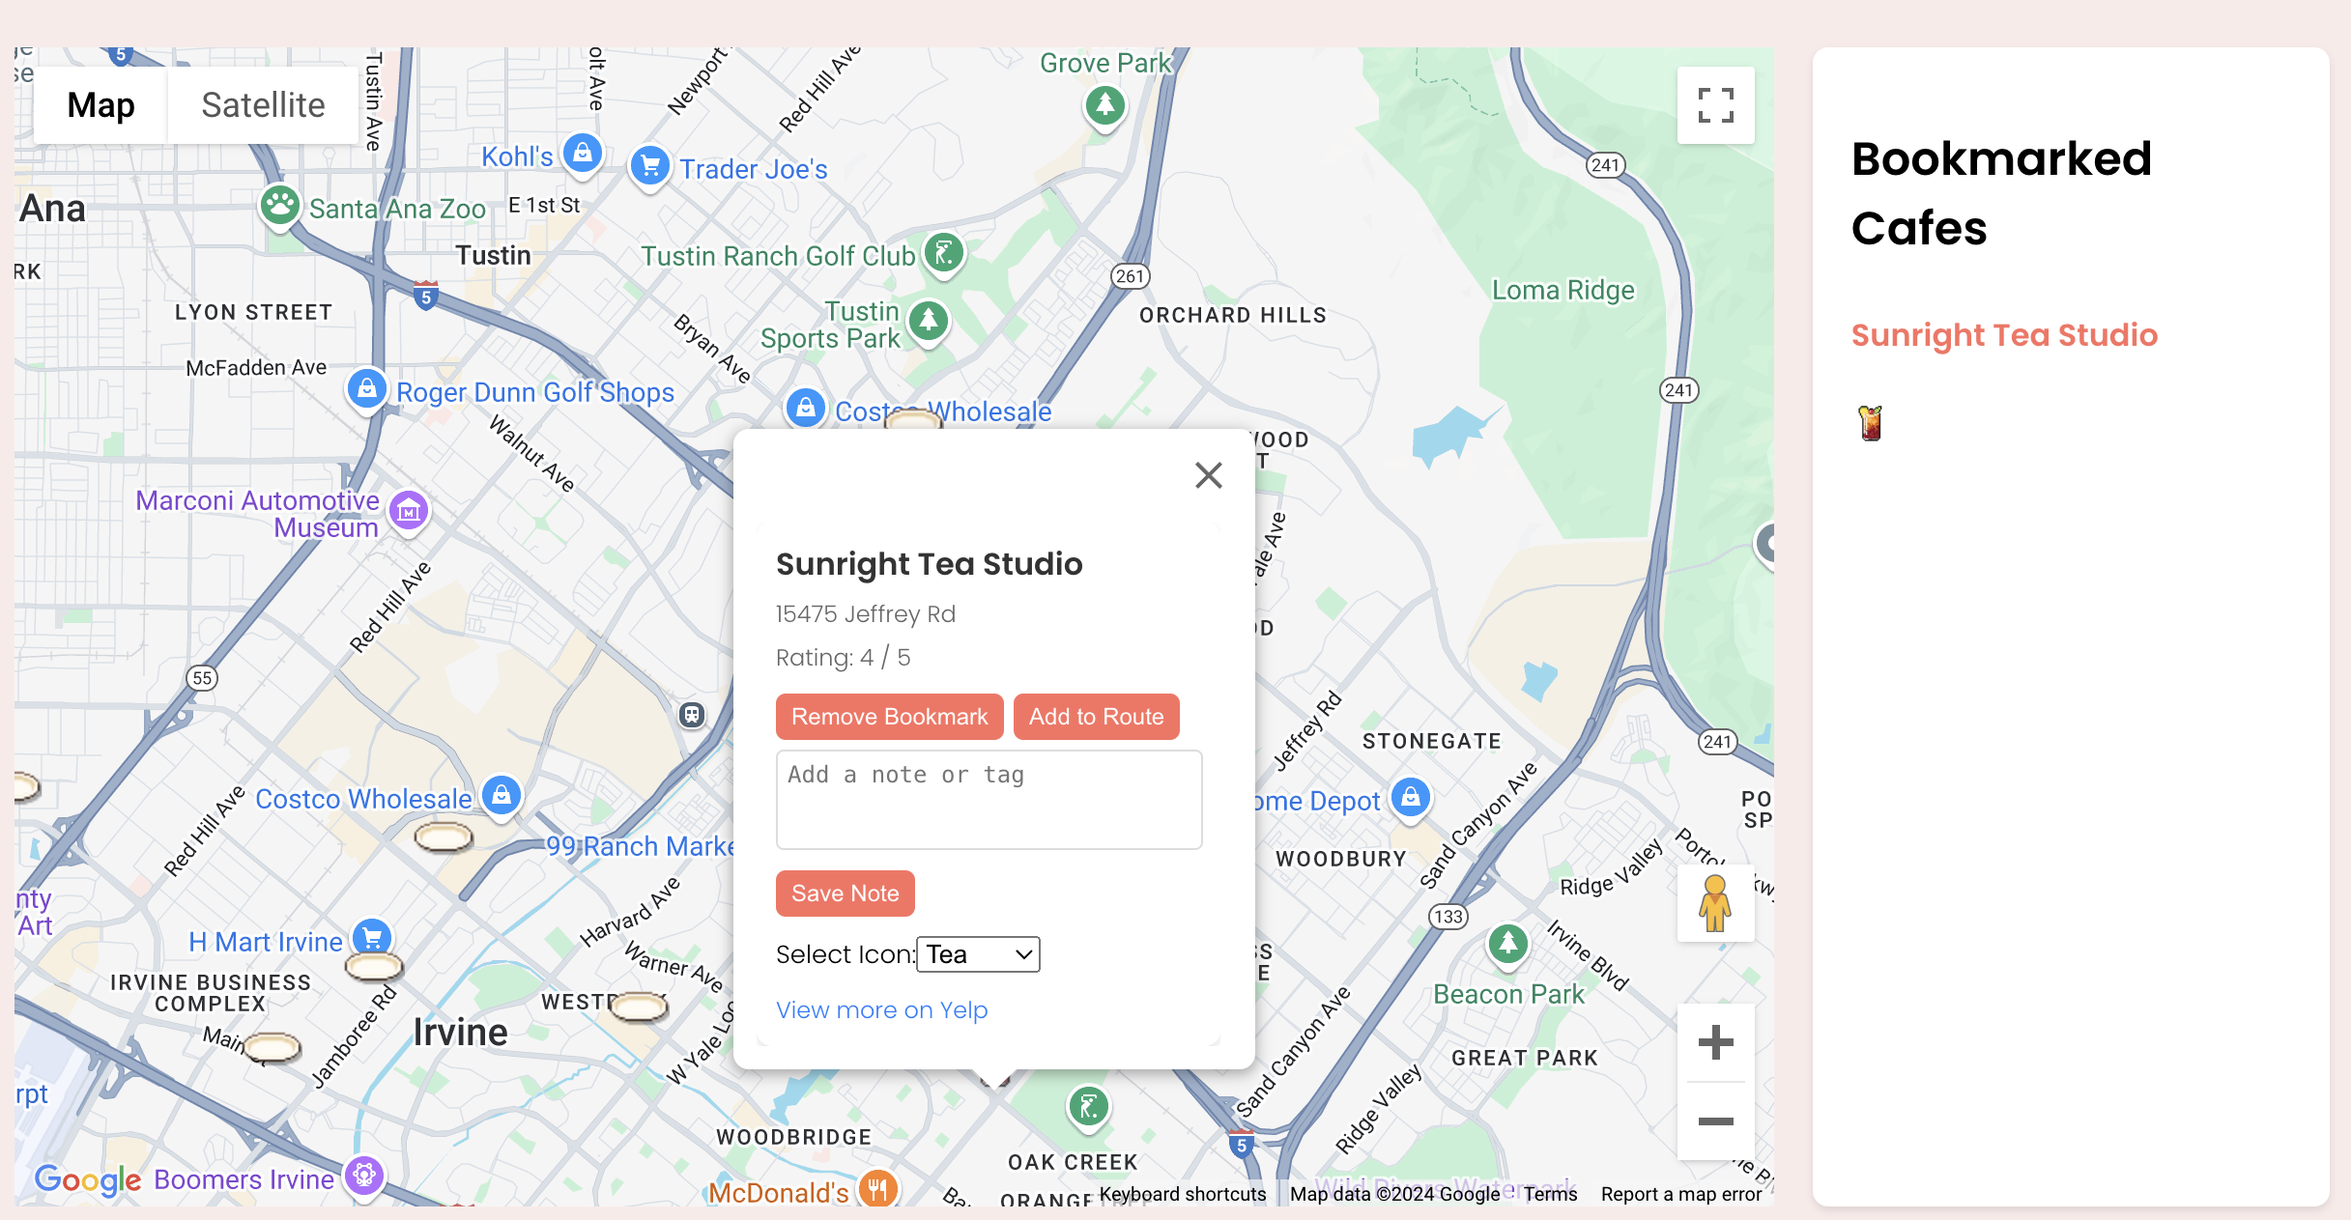Viewport: 2351px width, 1220px height.
Task: Click the zoom in plus button
Action: 1715,1042
